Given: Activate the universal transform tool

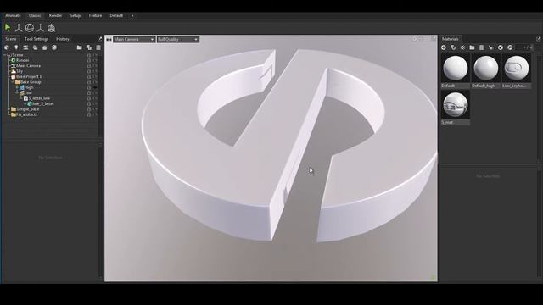Looking at the screenshot, I should [x=51, y=28].
